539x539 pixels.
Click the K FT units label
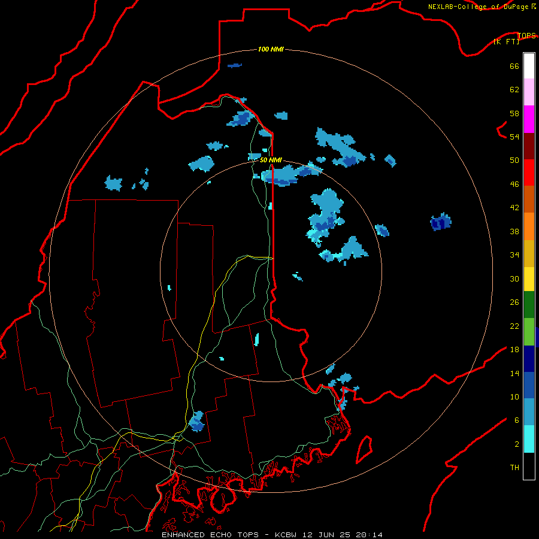[506, 41]
